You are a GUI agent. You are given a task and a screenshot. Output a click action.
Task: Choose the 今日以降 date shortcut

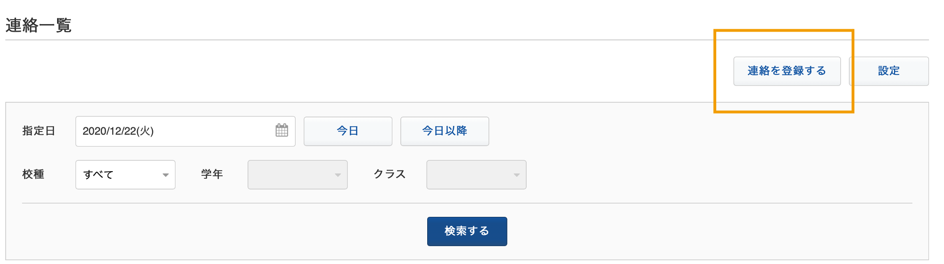click(445, 131)
